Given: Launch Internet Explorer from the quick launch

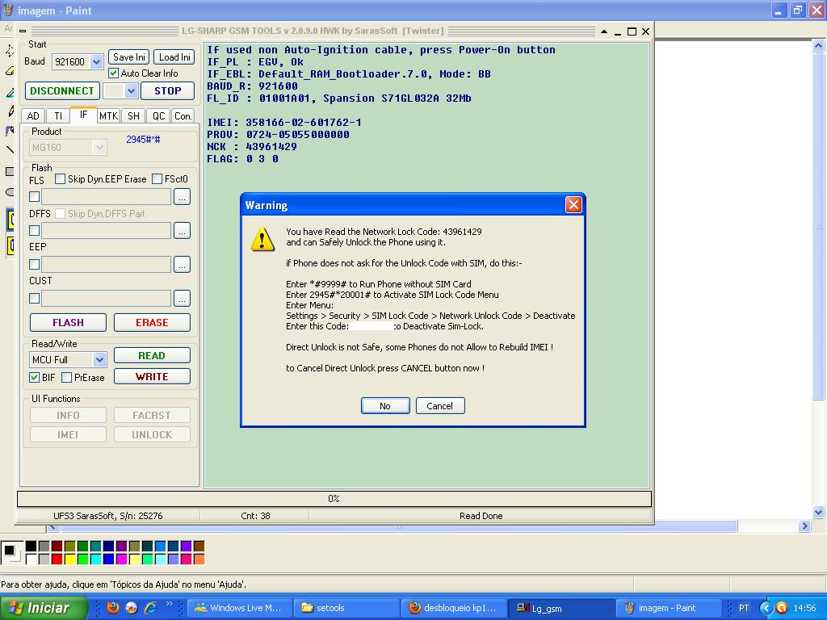Looking at the screenshot, I should tap(151, 608).
